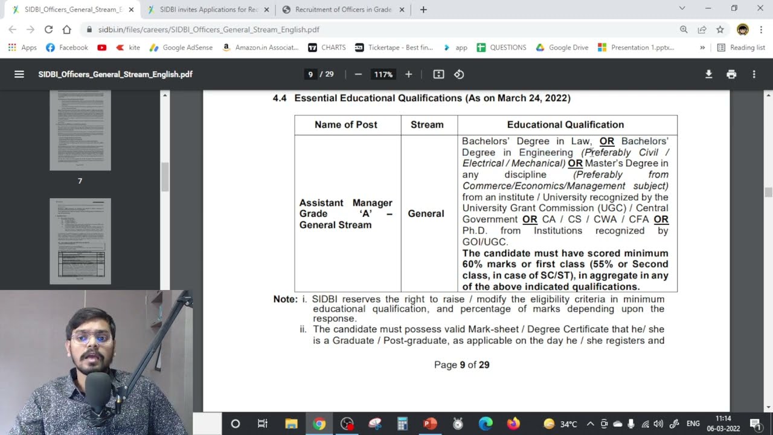Open the tab search dropdown arrow
This screenshot has width=773, height=435.
(x=682, y=8)
